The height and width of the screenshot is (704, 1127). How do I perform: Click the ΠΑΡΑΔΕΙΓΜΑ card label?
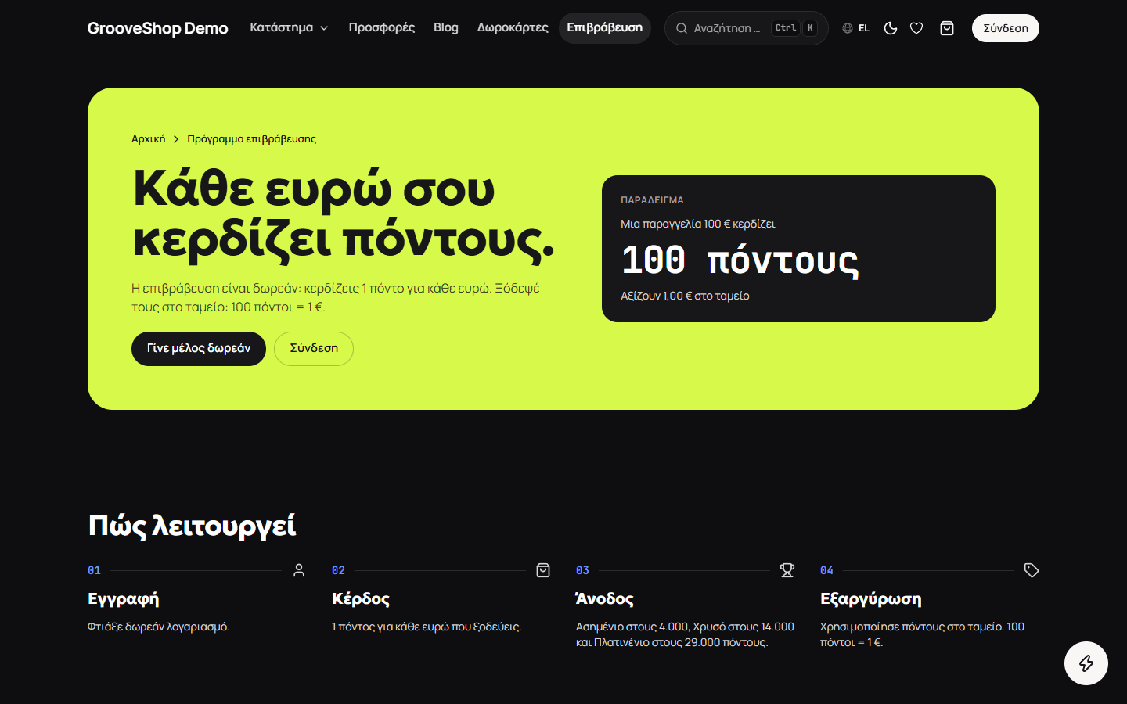point(652,200)
